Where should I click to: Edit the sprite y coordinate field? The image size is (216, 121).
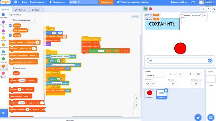(198, 74)
